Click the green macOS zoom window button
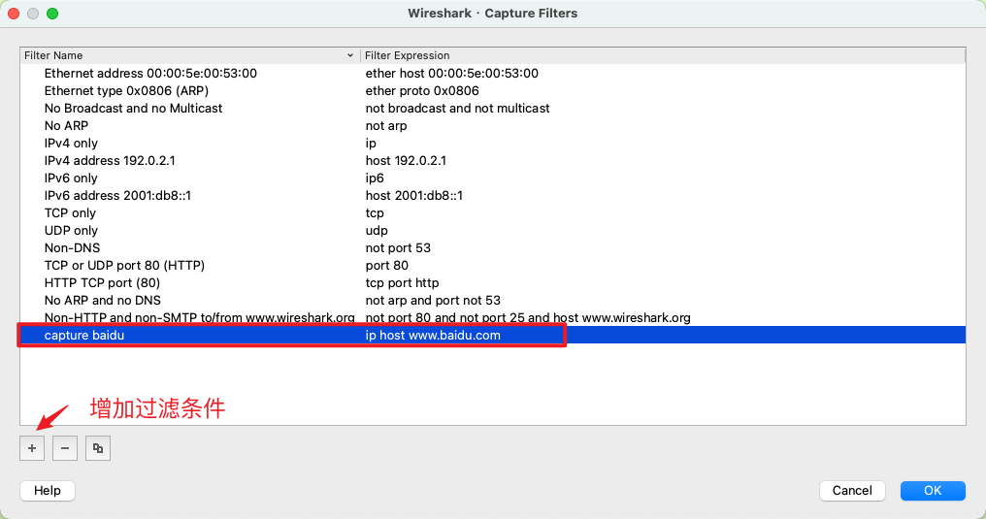This screenshot has height=519, width=986. coord(52,14)
